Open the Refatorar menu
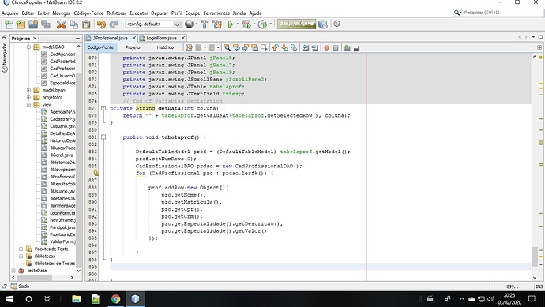 tap(116, 13)
